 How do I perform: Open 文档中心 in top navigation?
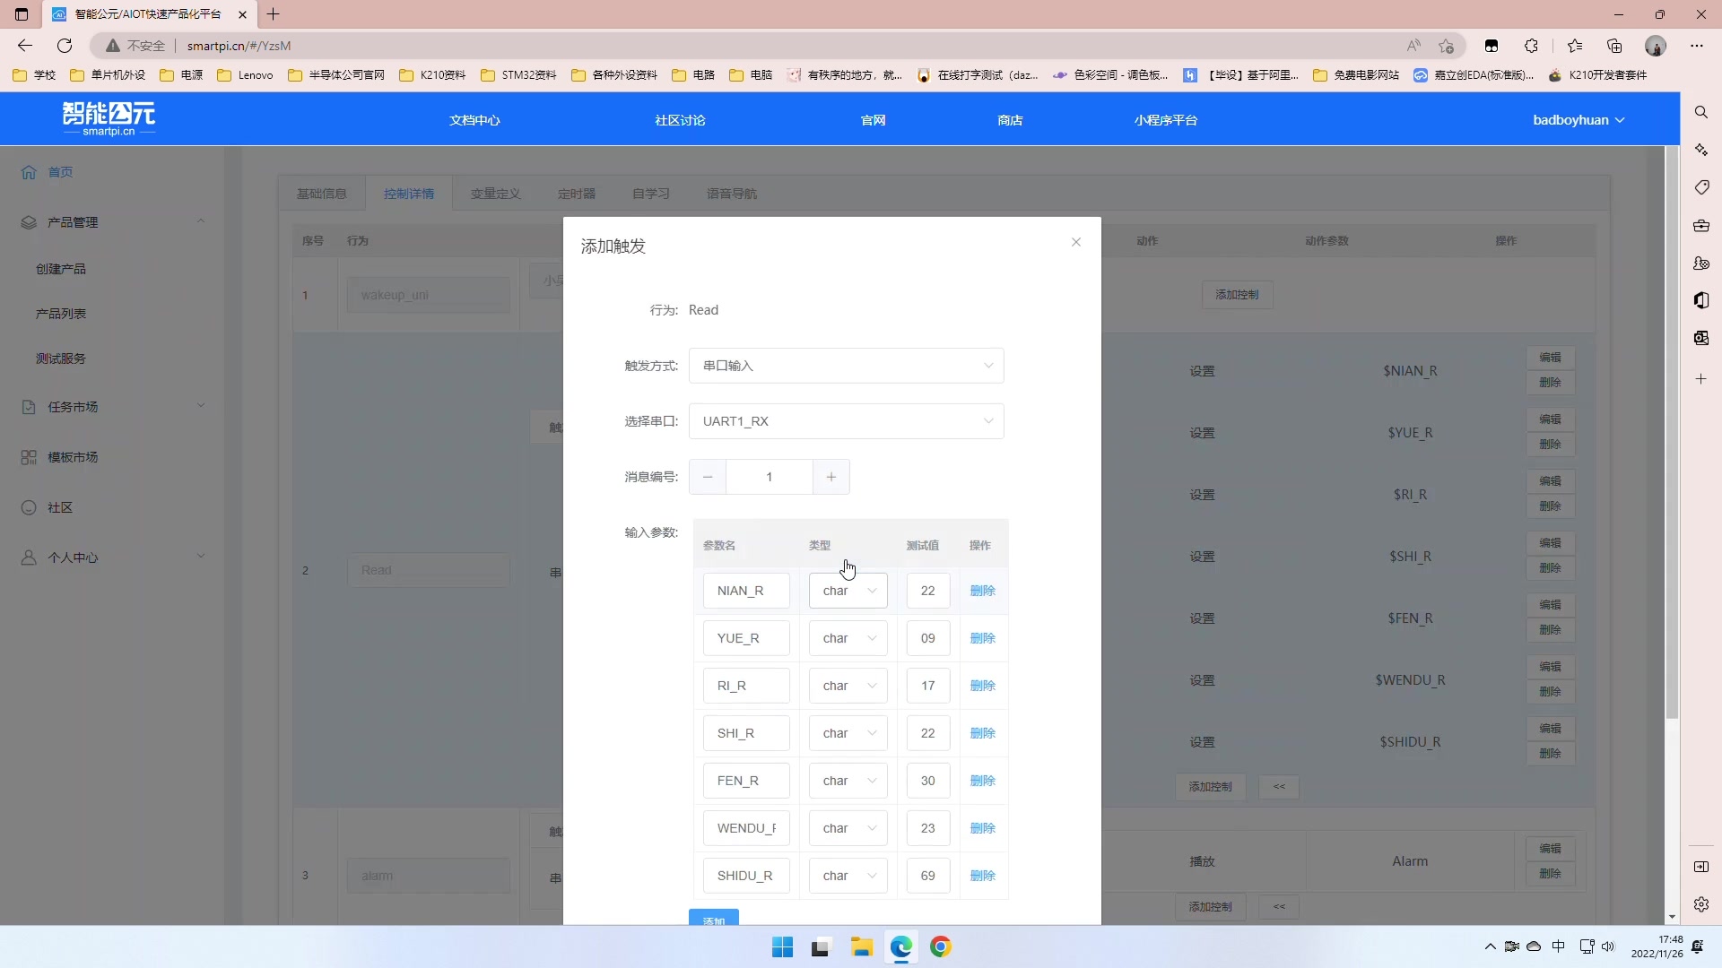pyautogui.click(x=474, y=120)
